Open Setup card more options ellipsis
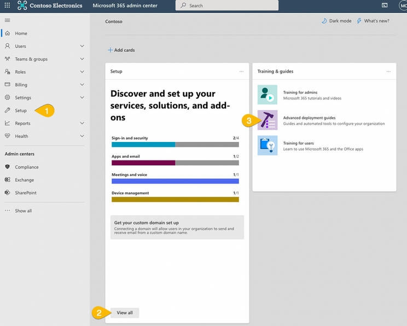Viewport: 407px width, 326px height. (x=241, y=72)
